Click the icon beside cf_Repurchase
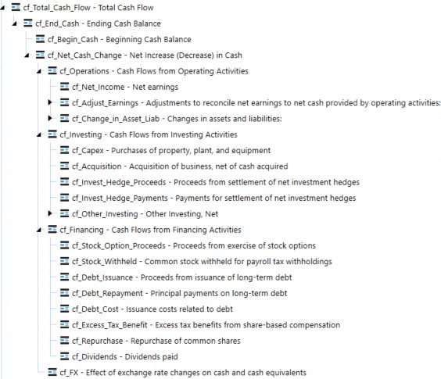This screenshot has height=379, width=441. [x=64, y=341]
